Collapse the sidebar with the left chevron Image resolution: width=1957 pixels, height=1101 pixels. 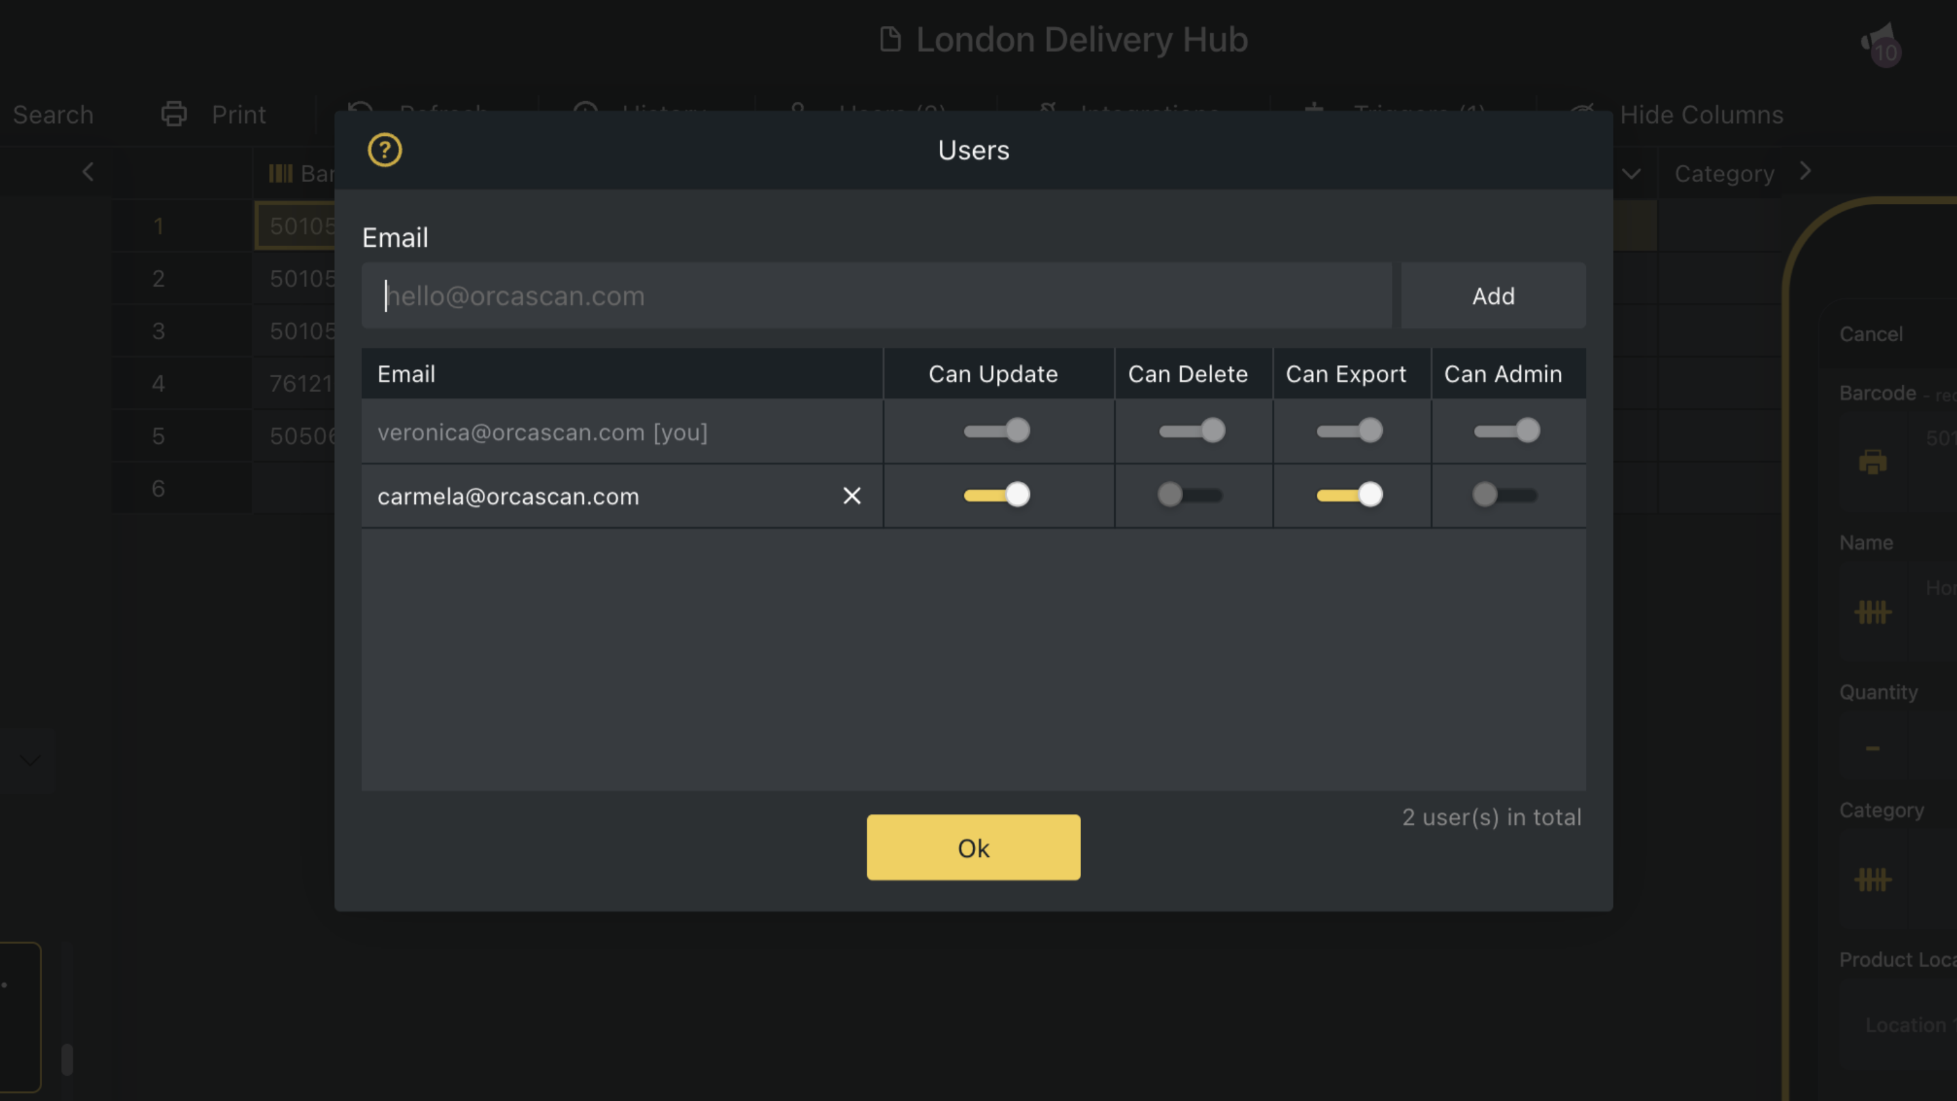[88, 172]
